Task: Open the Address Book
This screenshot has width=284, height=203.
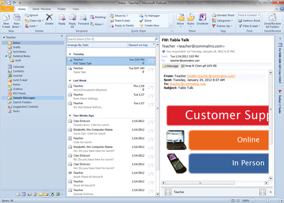Action: click(249, 21)
